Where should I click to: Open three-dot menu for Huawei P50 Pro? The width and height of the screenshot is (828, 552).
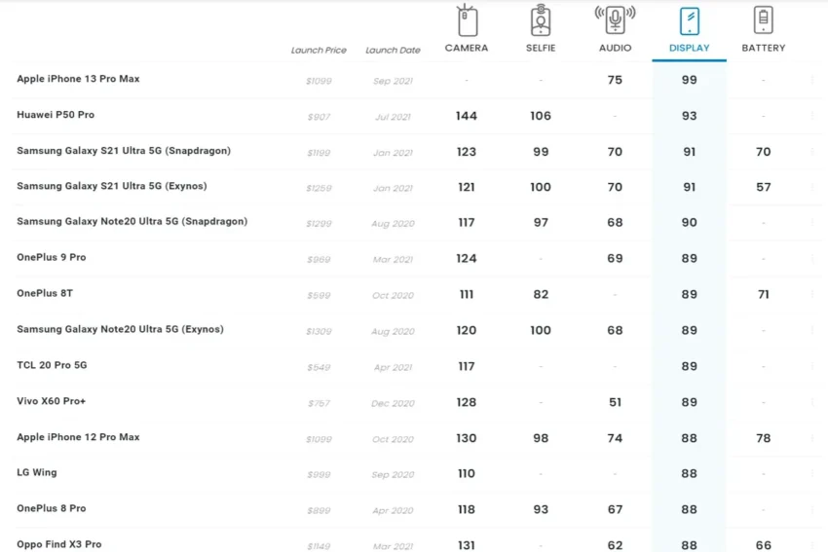812,117
